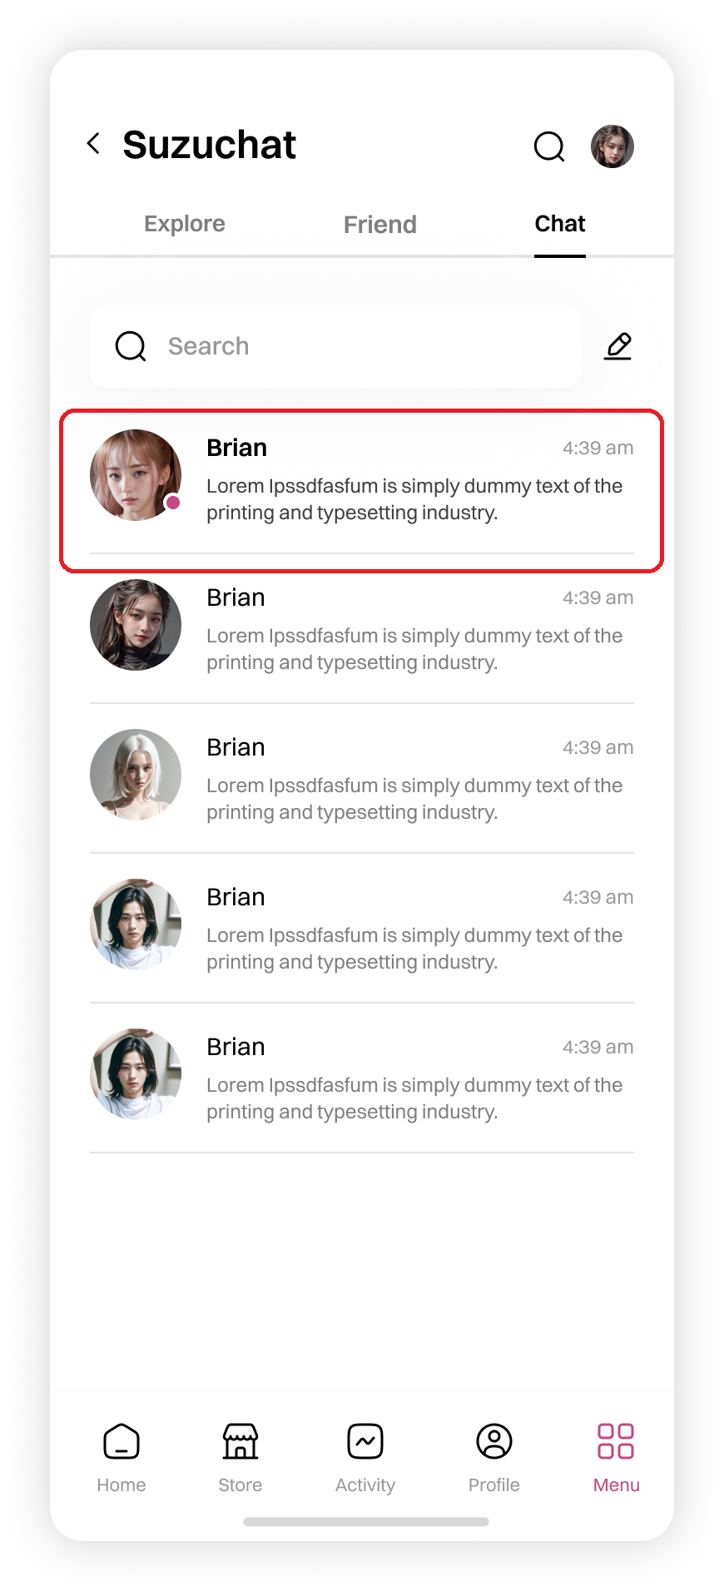This screenshot has width=724, height=1591.
Task: Click the white-haired contact's avatar
Action: click(x=136, y=775)
